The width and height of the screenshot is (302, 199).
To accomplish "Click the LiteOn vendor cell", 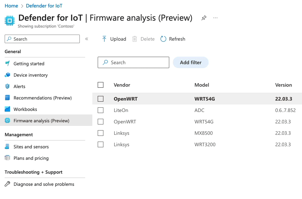I will [x=121, y=110].
